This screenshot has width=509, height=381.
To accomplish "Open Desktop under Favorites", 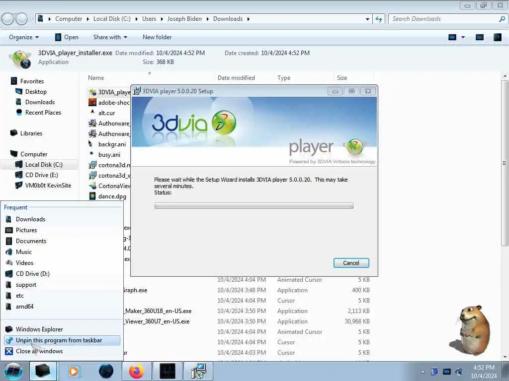I will pyautogui.click(x=36, y=92).
